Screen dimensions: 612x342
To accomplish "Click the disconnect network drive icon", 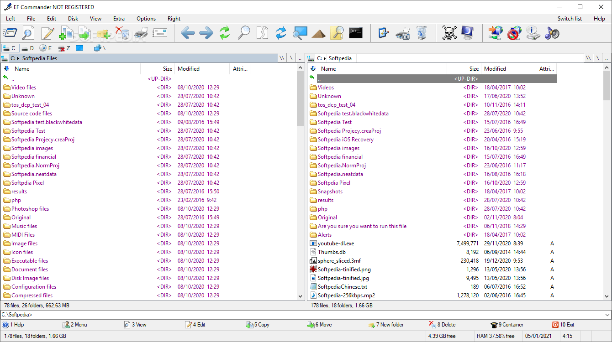I will [x=514, y=33].
